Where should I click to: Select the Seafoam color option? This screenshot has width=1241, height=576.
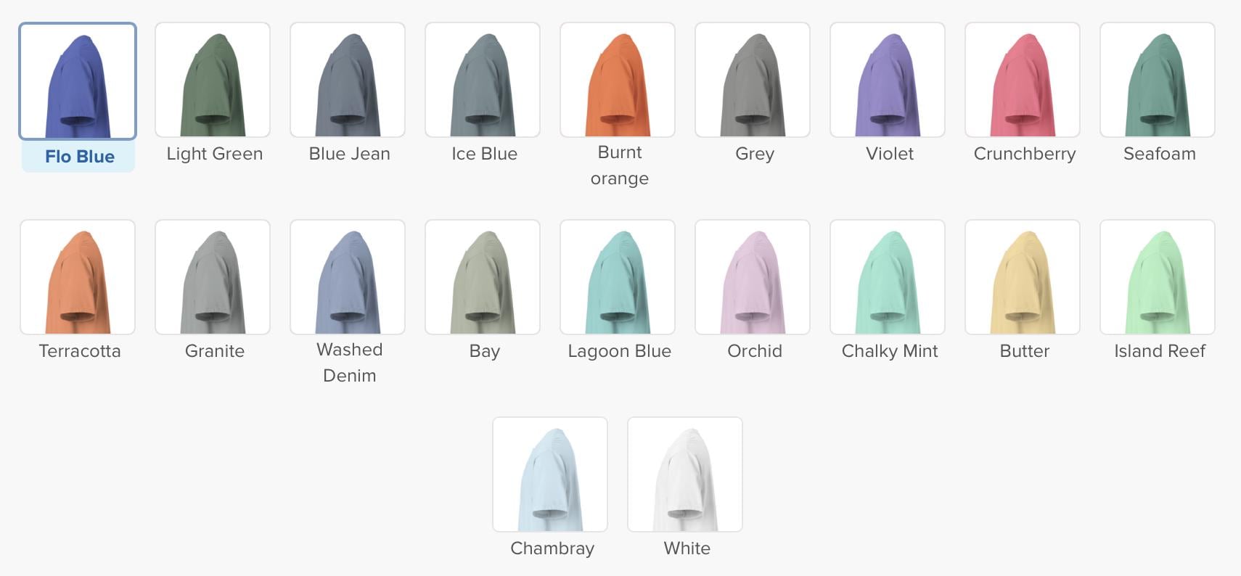(x=1158, y=80)
